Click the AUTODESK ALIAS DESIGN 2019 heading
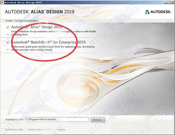 tap(40, 12)
